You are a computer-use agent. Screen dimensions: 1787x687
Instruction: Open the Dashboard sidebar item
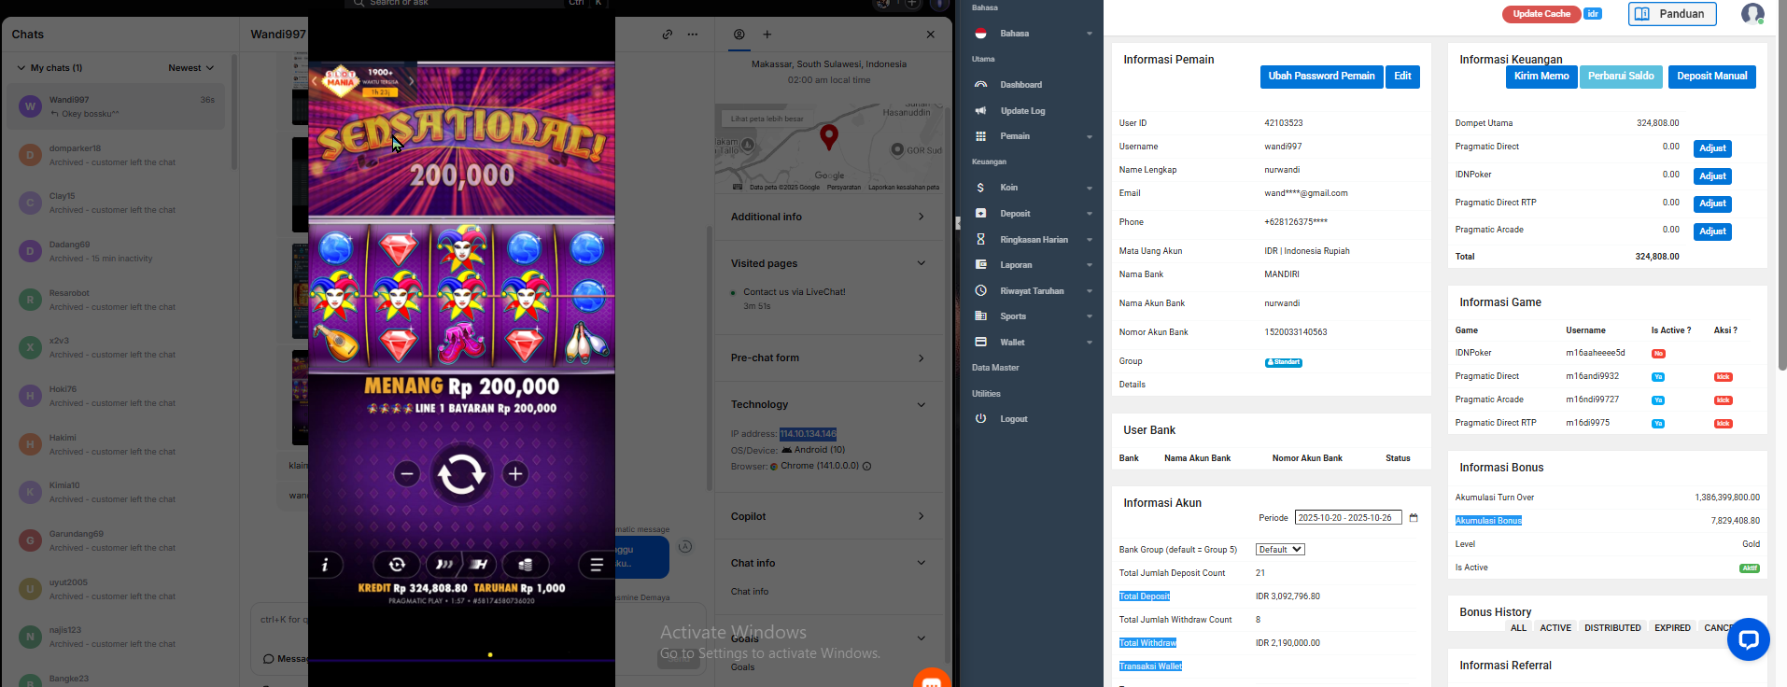coord(1020,85)
